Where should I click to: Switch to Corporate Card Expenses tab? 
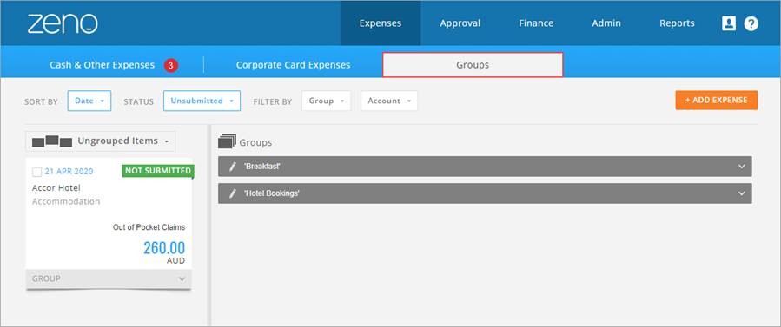point(293,65)
